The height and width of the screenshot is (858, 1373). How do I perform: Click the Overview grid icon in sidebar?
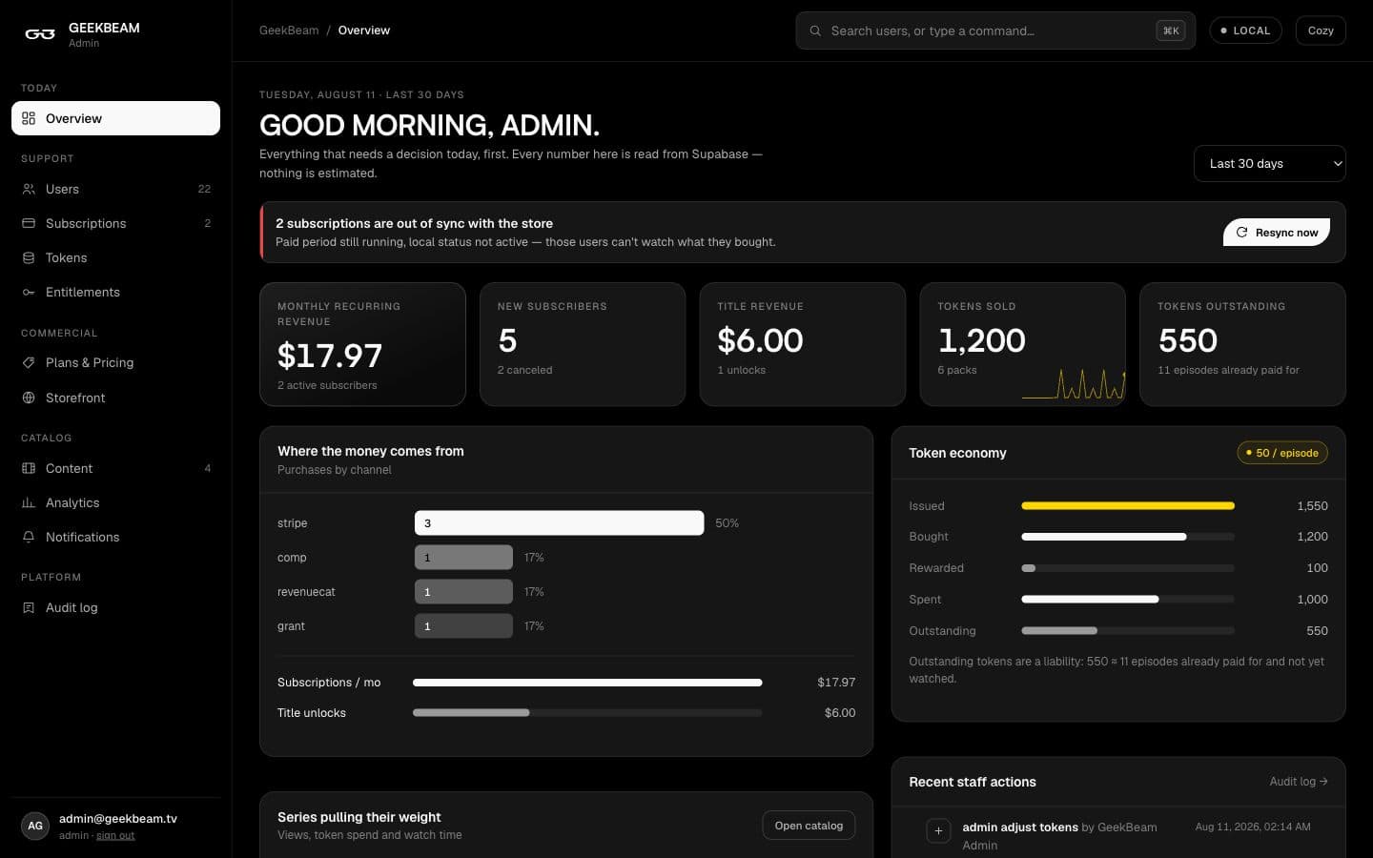point(29,118)
